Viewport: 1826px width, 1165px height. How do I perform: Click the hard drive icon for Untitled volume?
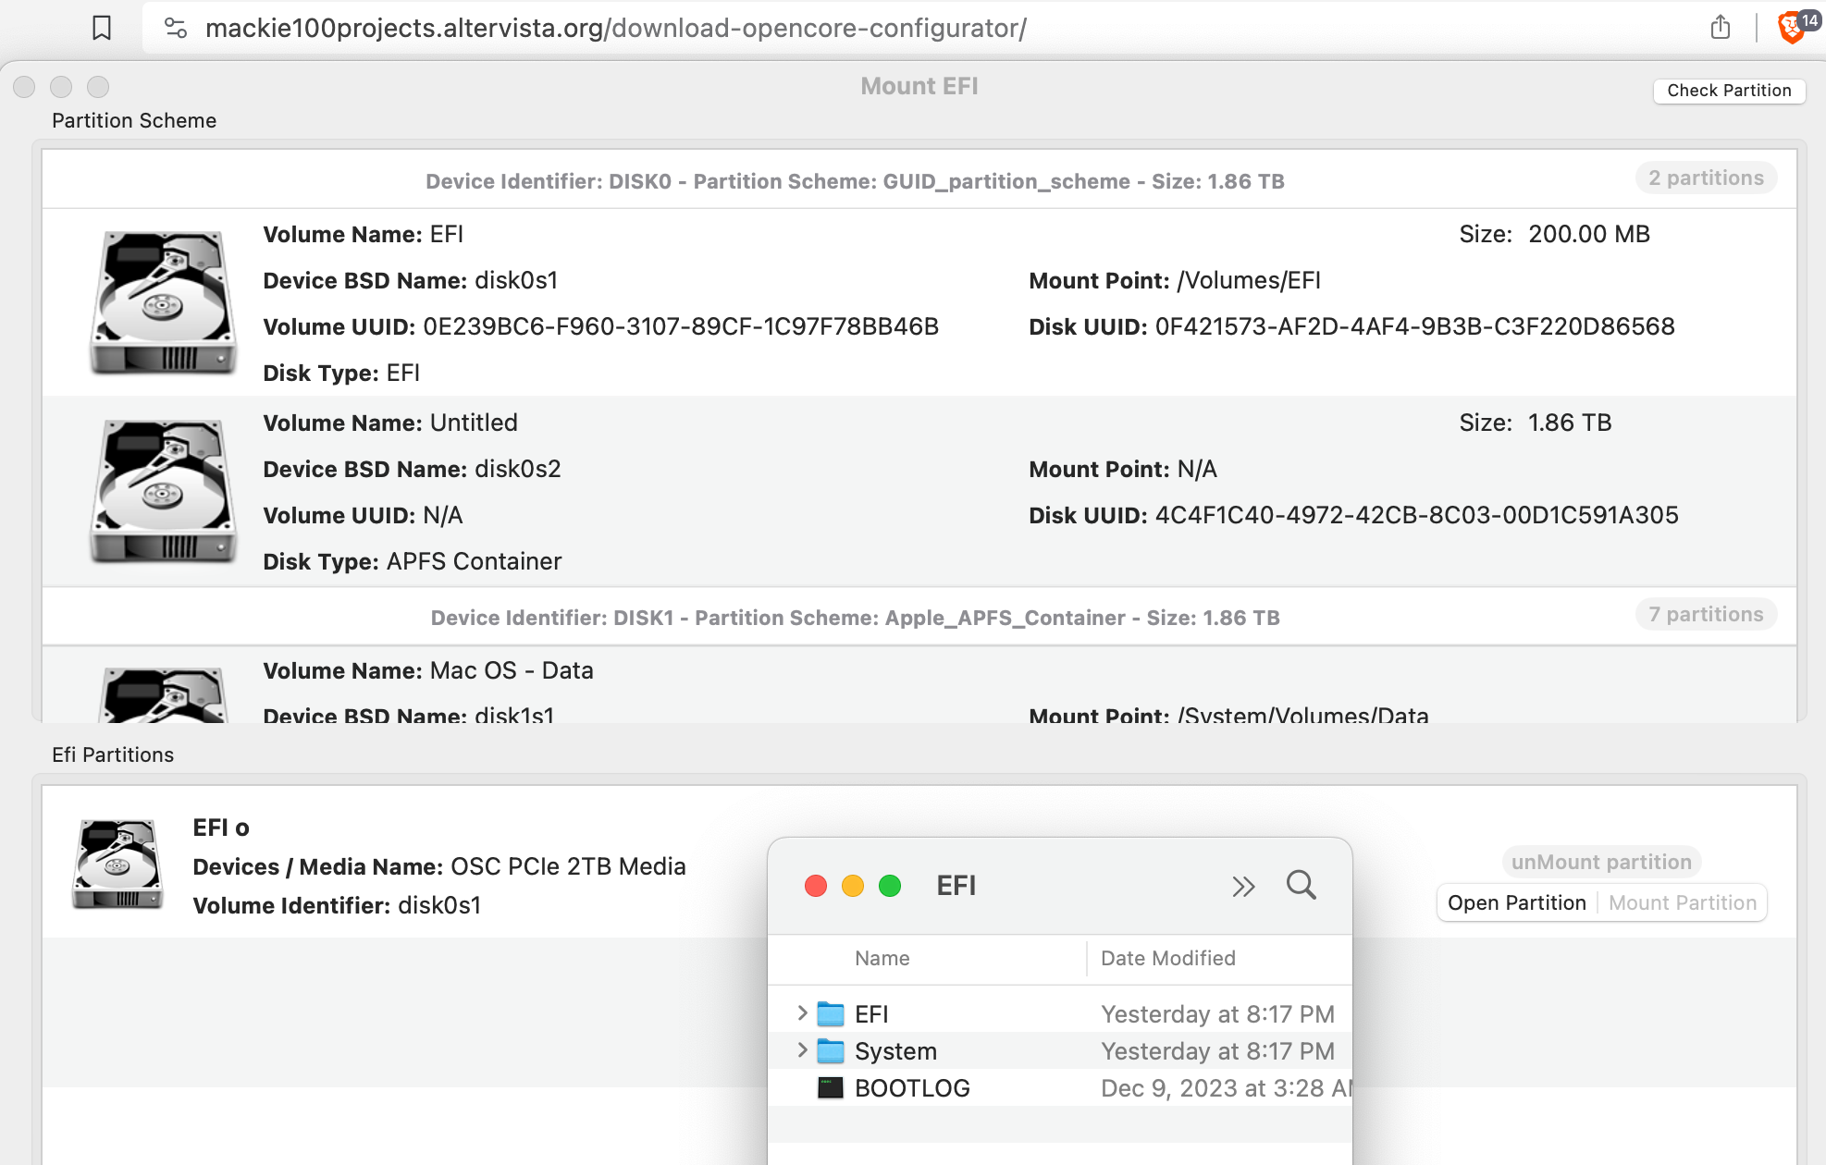pos(163,492)
